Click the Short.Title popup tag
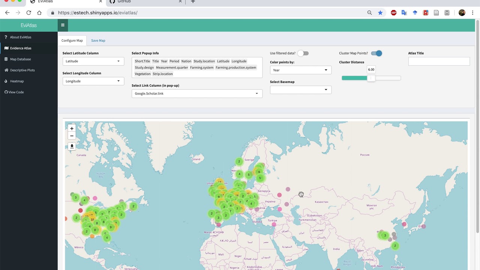 coord(142,61)
